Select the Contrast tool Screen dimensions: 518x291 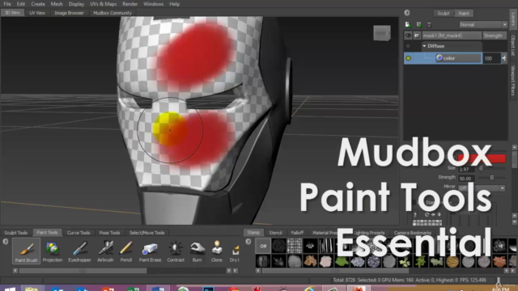coord(176,251)
